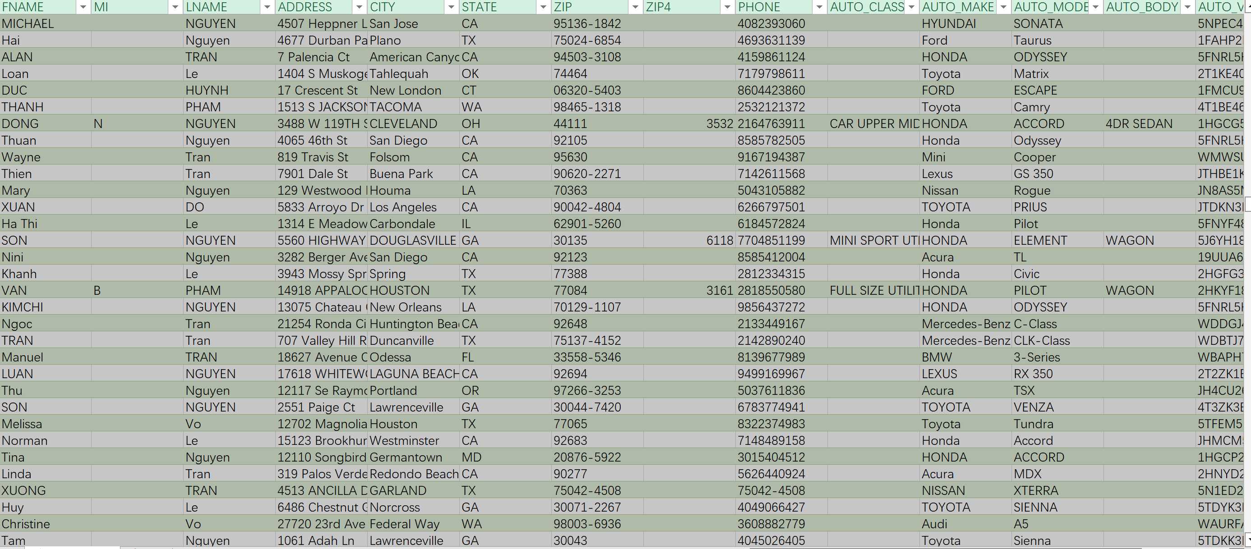Screen dimensions: 1251x549
Task: Select the make cell 'Mini'
Action: (965, 157)
